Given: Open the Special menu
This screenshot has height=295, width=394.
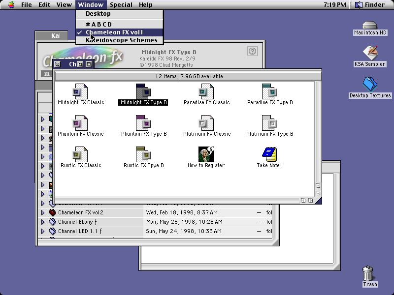Looking at the screenshot, I should [x=121, y=4].
